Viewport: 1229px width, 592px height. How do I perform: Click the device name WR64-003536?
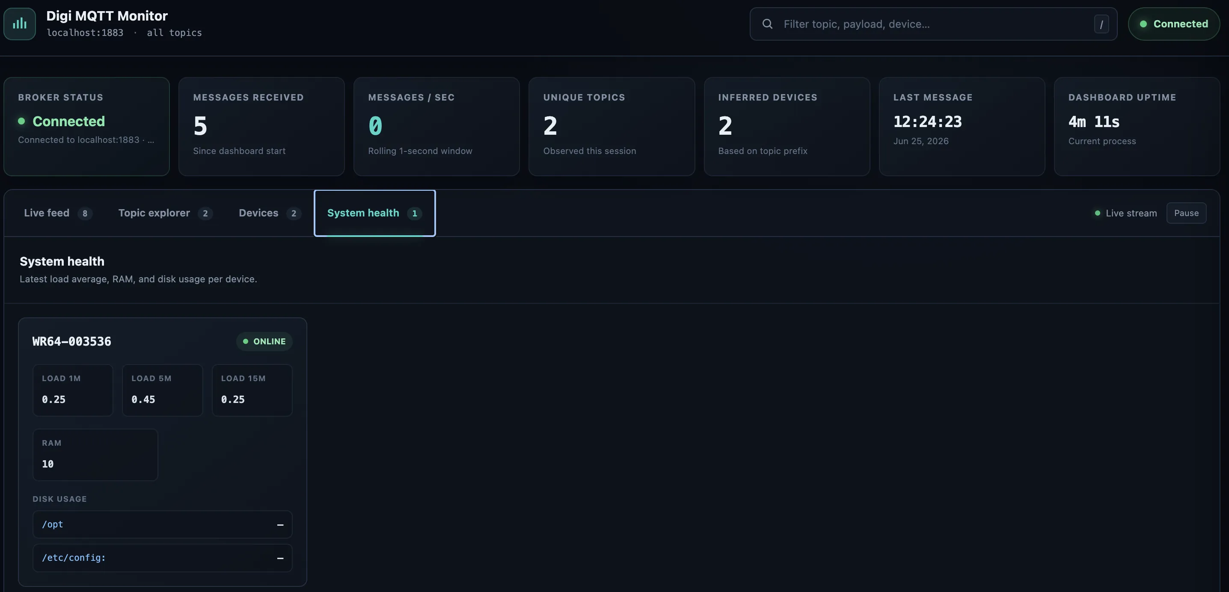point(71,342)
